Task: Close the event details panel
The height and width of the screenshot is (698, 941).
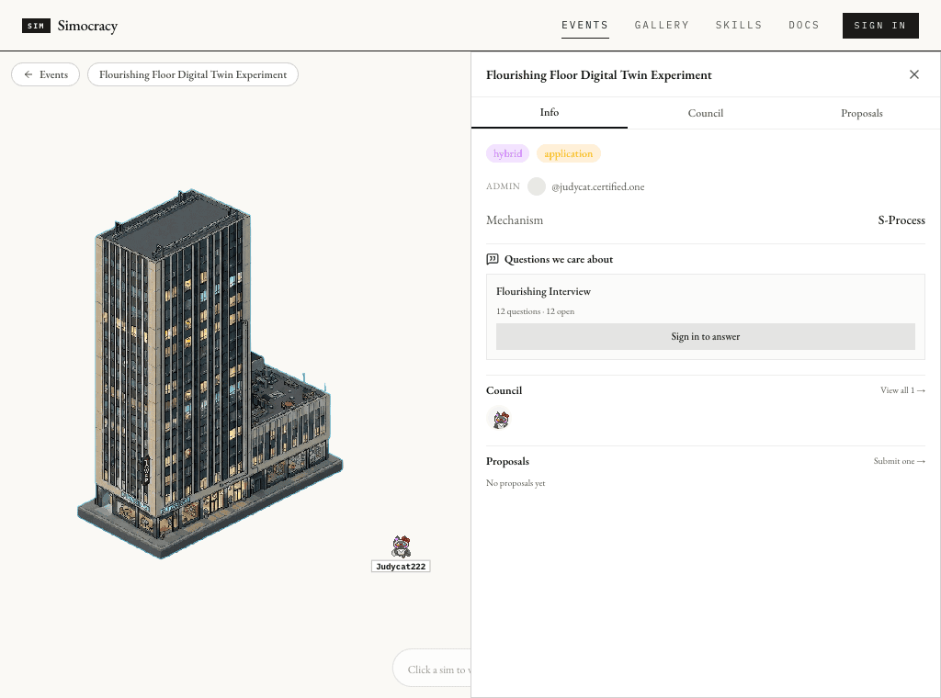Action: click(914, 74)
